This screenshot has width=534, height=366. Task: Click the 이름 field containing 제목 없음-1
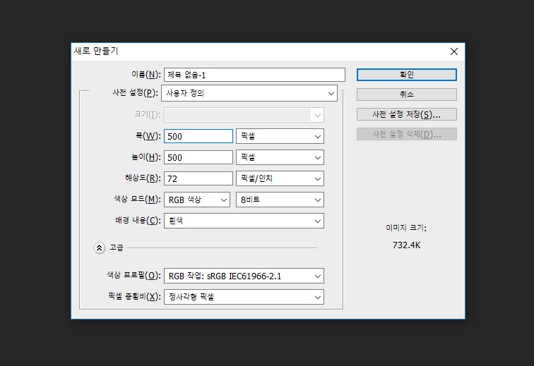coord(254,75)
